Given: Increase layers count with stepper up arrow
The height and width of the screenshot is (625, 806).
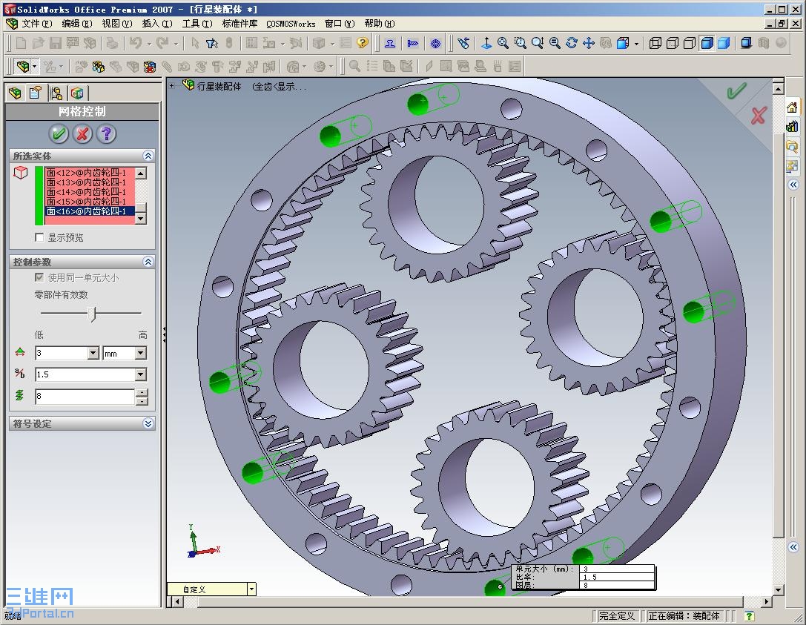Looking at the screenshot, I should coord(142,393).
